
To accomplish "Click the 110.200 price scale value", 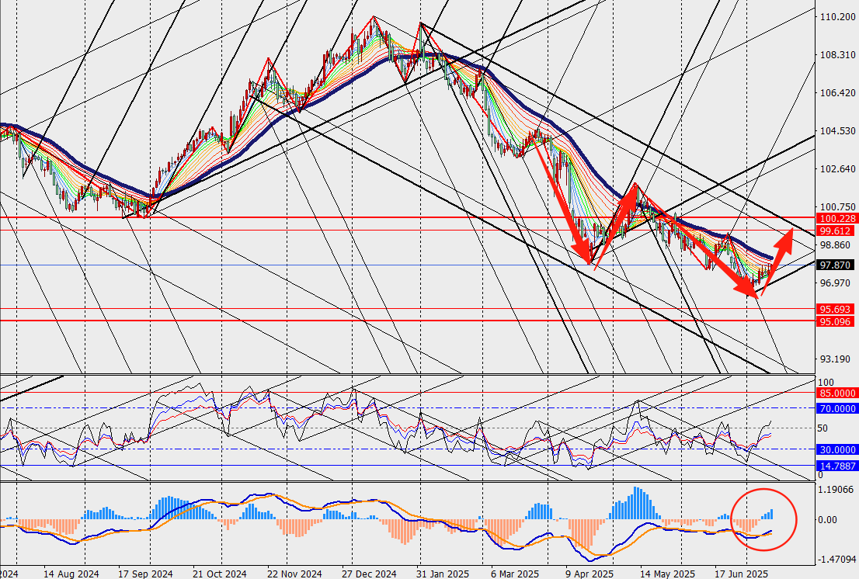I will (837, 17).
